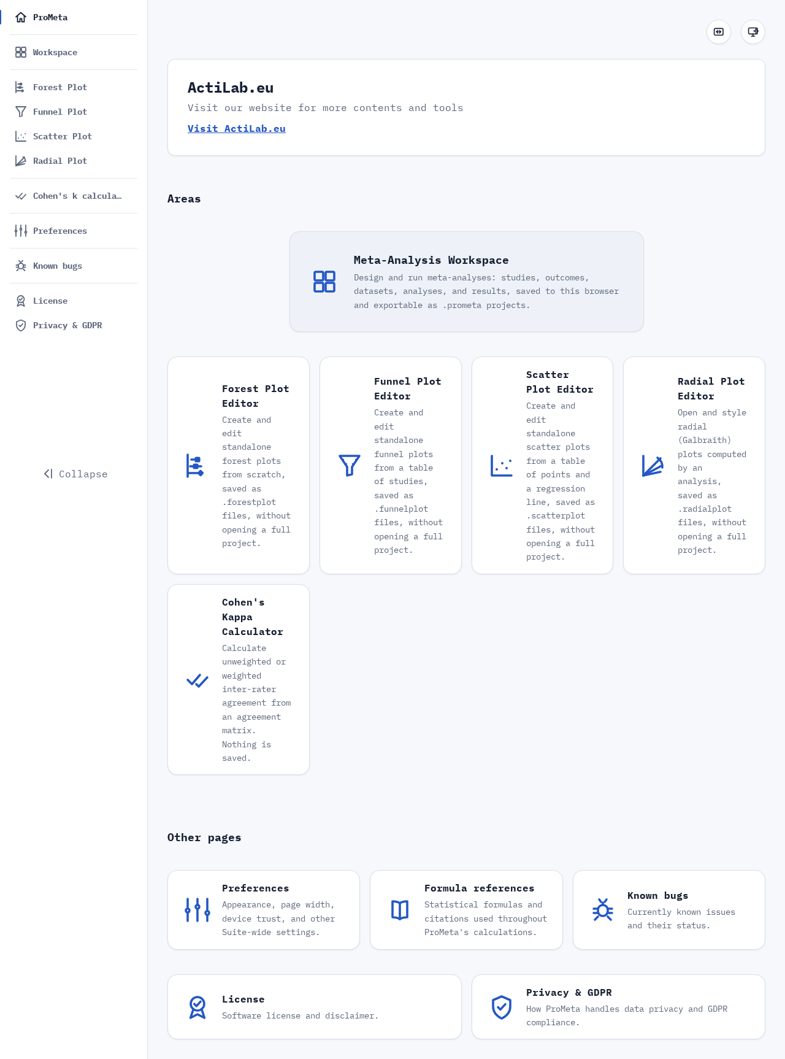
Task: Launch the Funnel Plot Editor card
Action: tap(391, 465)
